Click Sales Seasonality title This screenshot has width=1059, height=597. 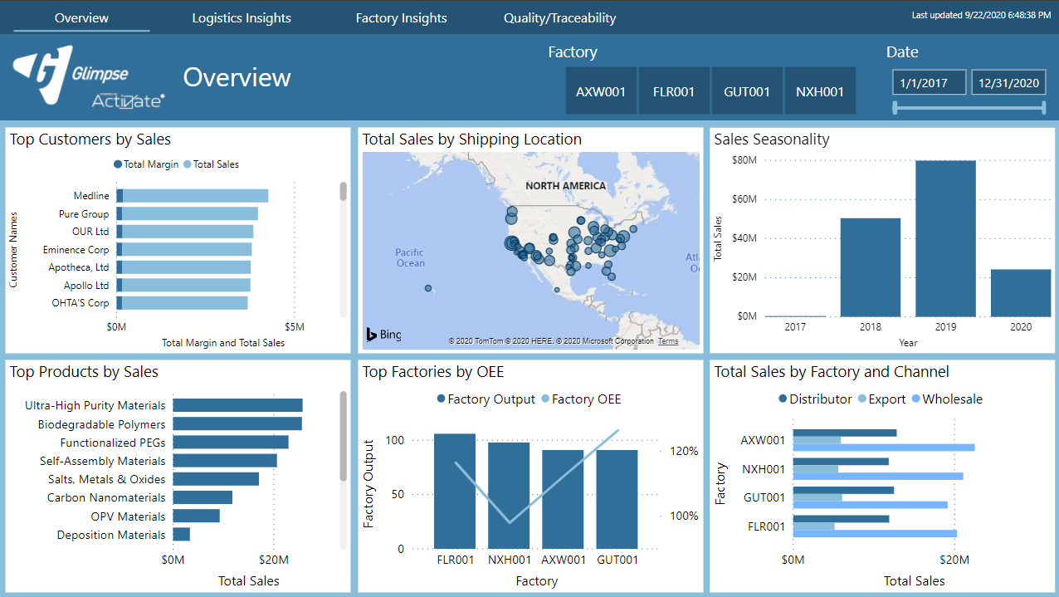pyautogui.click(x=772, y=139)
